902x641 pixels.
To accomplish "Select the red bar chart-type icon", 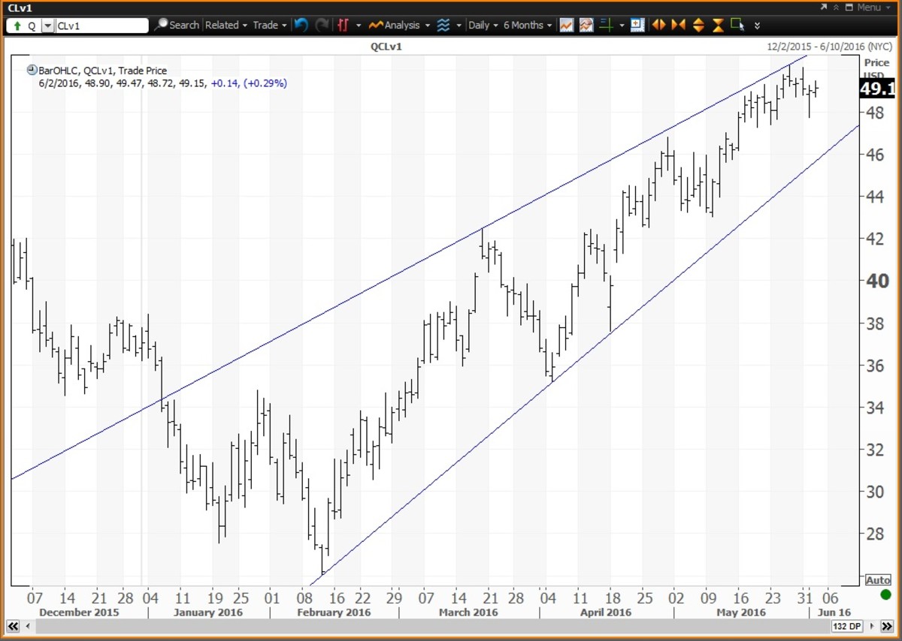I will (x=344, y=25).
